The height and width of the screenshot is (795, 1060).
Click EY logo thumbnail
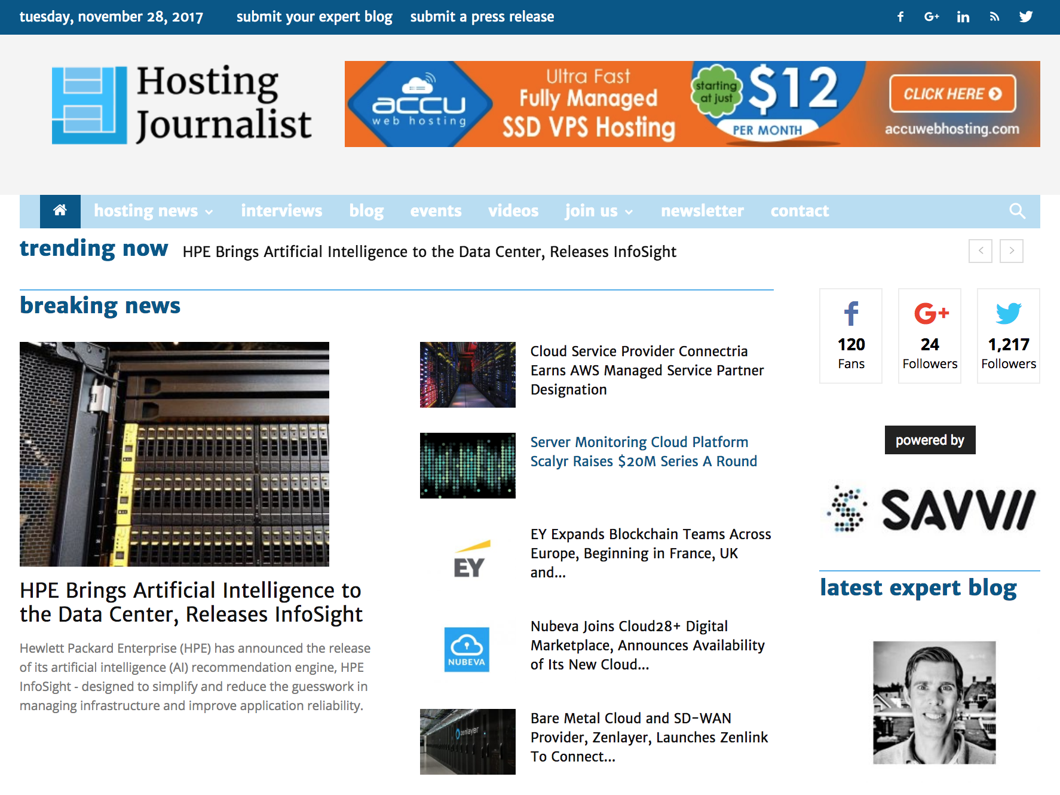(468, 558)
